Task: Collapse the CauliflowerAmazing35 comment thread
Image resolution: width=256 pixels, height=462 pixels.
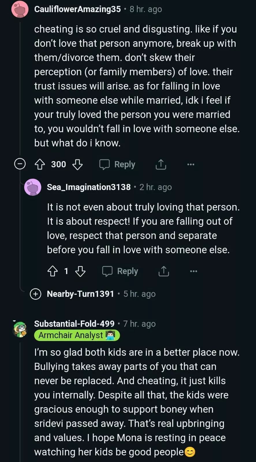Action: click(20, 164)
